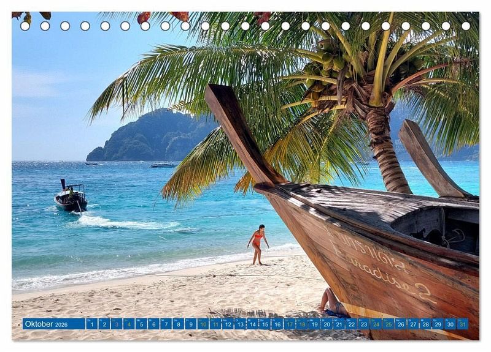Choose day 18 in the date row
491x352 pixels.
tap(302, 324)
